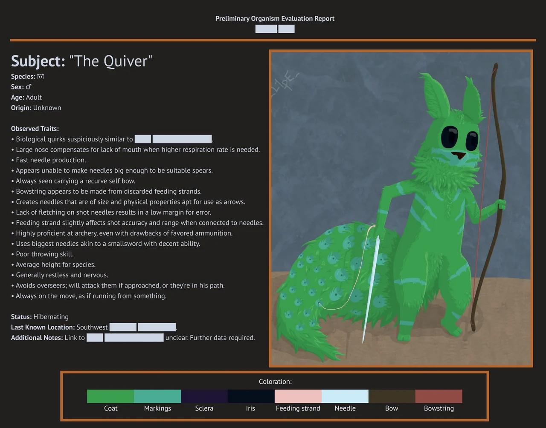Select the Markings color swatch
The width and height of the screenshot is (546, 428).
coord(157,396)
